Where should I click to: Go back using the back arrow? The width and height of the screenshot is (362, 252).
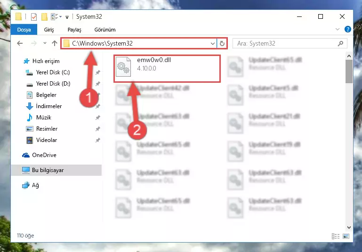(x=20, y=43)
